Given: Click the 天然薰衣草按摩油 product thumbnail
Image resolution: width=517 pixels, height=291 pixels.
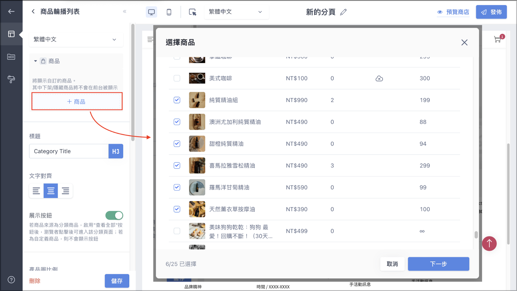Looking at the screenshot, I should [x=197, y=209].
